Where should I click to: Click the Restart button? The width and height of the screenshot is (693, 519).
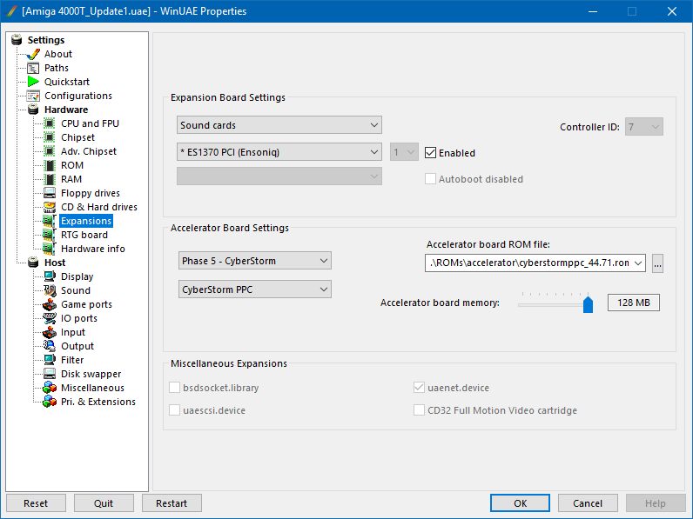point(172,503)
